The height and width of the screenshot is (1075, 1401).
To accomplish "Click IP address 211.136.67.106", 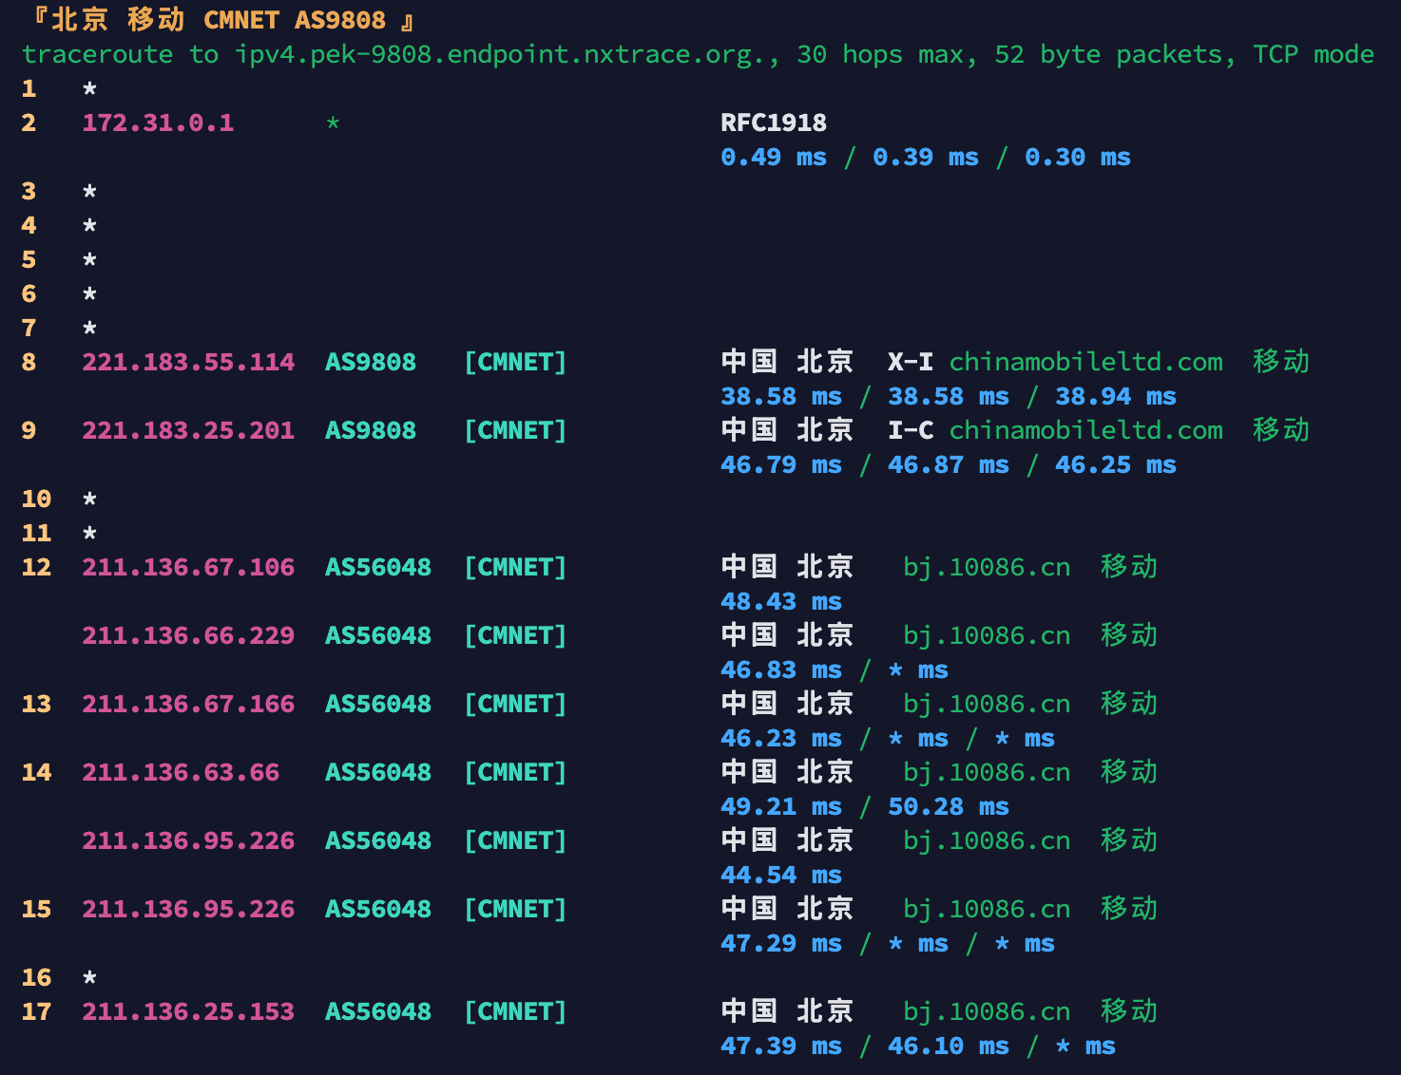I will (x=188, y=568).
